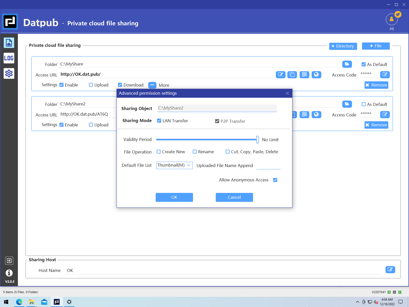Open the notification center

pyautogui.click(x=401, y=302)
